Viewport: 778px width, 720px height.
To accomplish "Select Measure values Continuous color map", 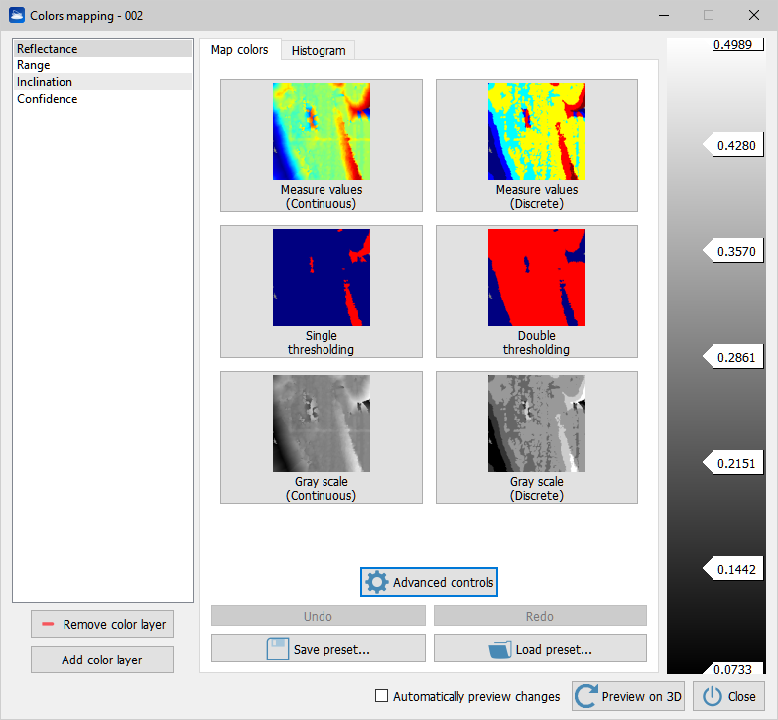I will tap(321, 145).
